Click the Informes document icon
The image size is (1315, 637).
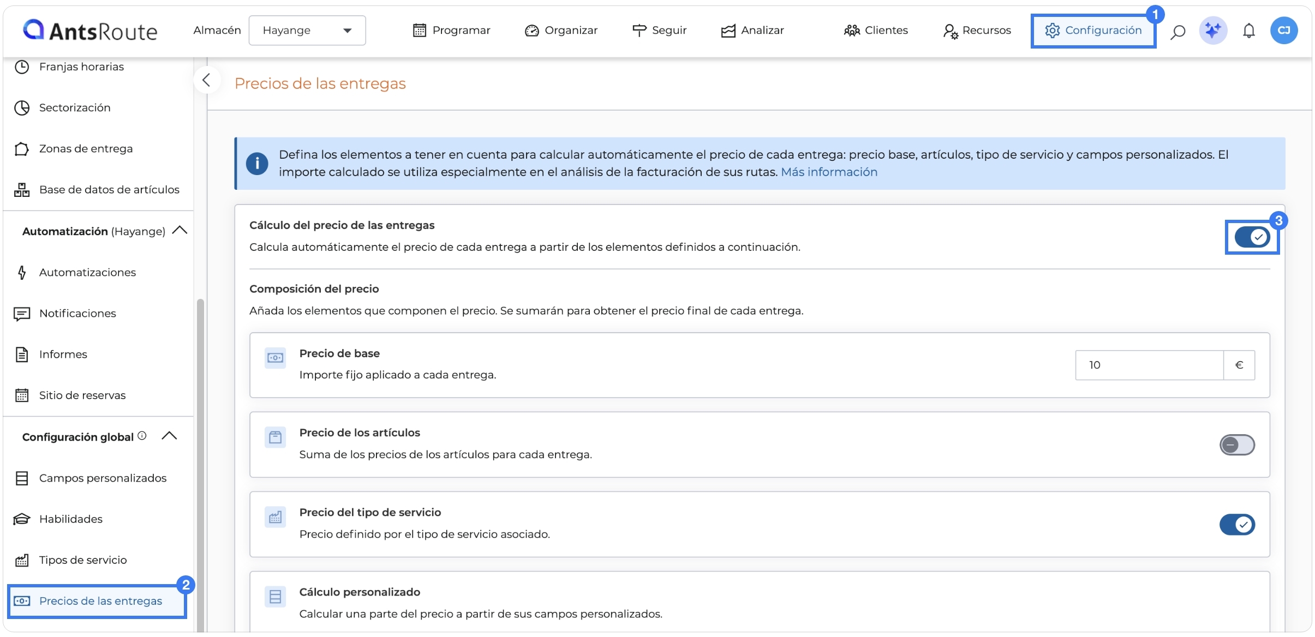[x=22, y=354]
